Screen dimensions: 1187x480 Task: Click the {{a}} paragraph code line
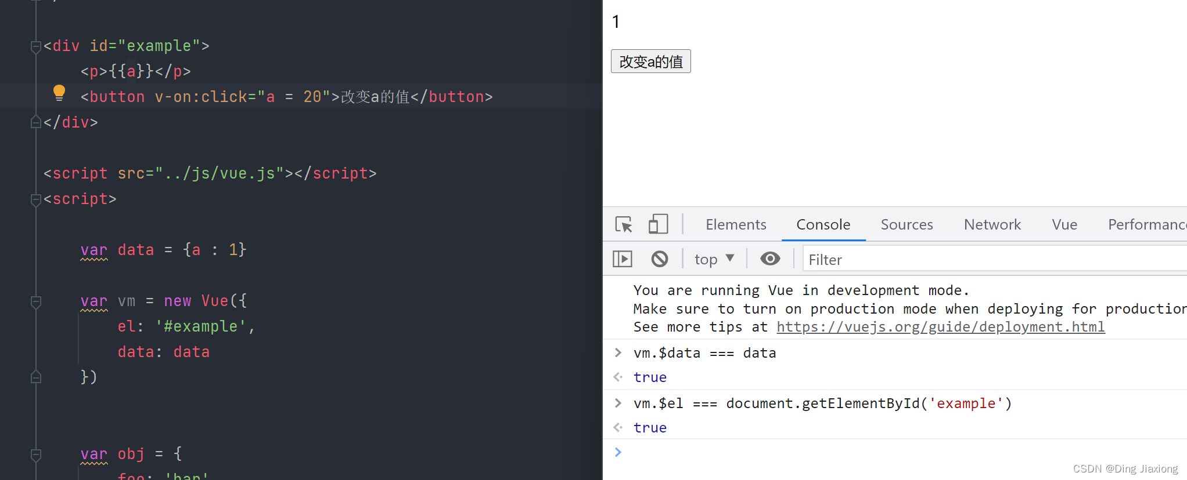136,71
